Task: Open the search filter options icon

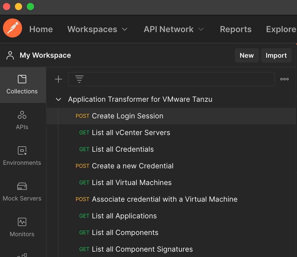Action: [79, 79]
